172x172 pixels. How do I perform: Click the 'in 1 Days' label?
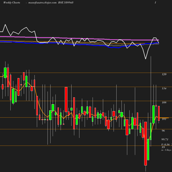(x=166, y=150)
